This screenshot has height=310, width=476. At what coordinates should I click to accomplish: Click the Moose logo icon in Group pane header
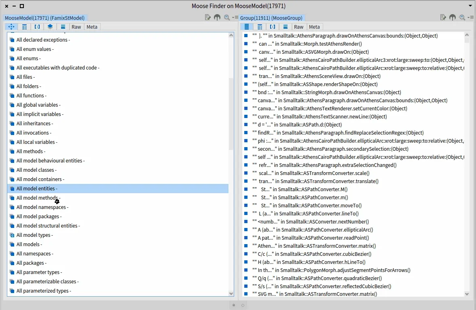453,18
